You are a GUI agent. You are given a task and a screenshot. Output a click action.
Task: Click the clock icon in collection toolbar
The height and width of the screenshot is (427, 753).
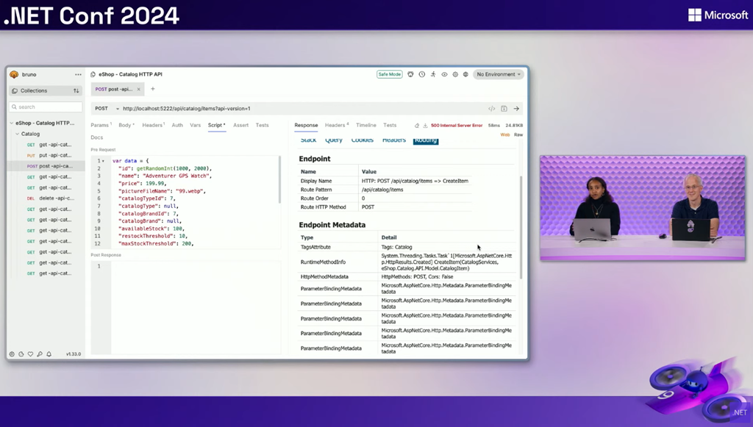tap(421, 74)
